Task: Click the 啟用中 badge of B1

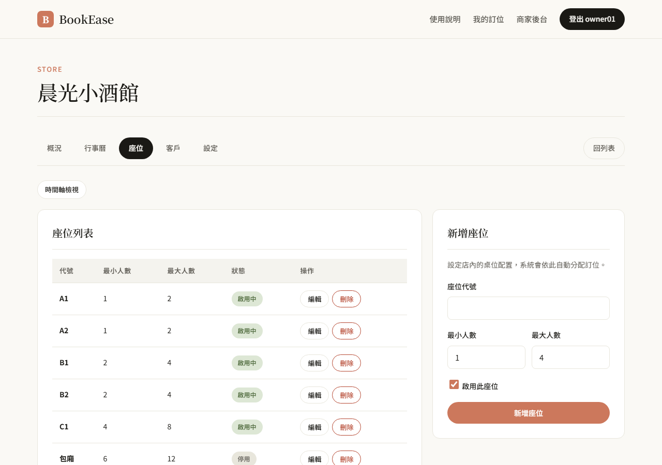Action: pos(247,363)
